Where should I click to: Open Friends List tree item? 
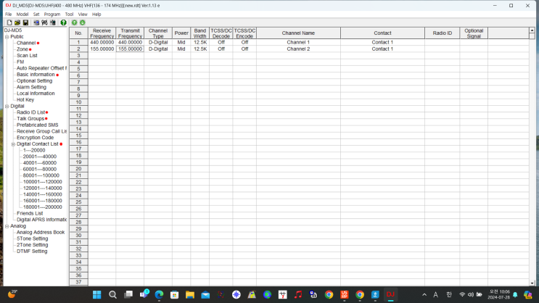click(x=30, y=213)
